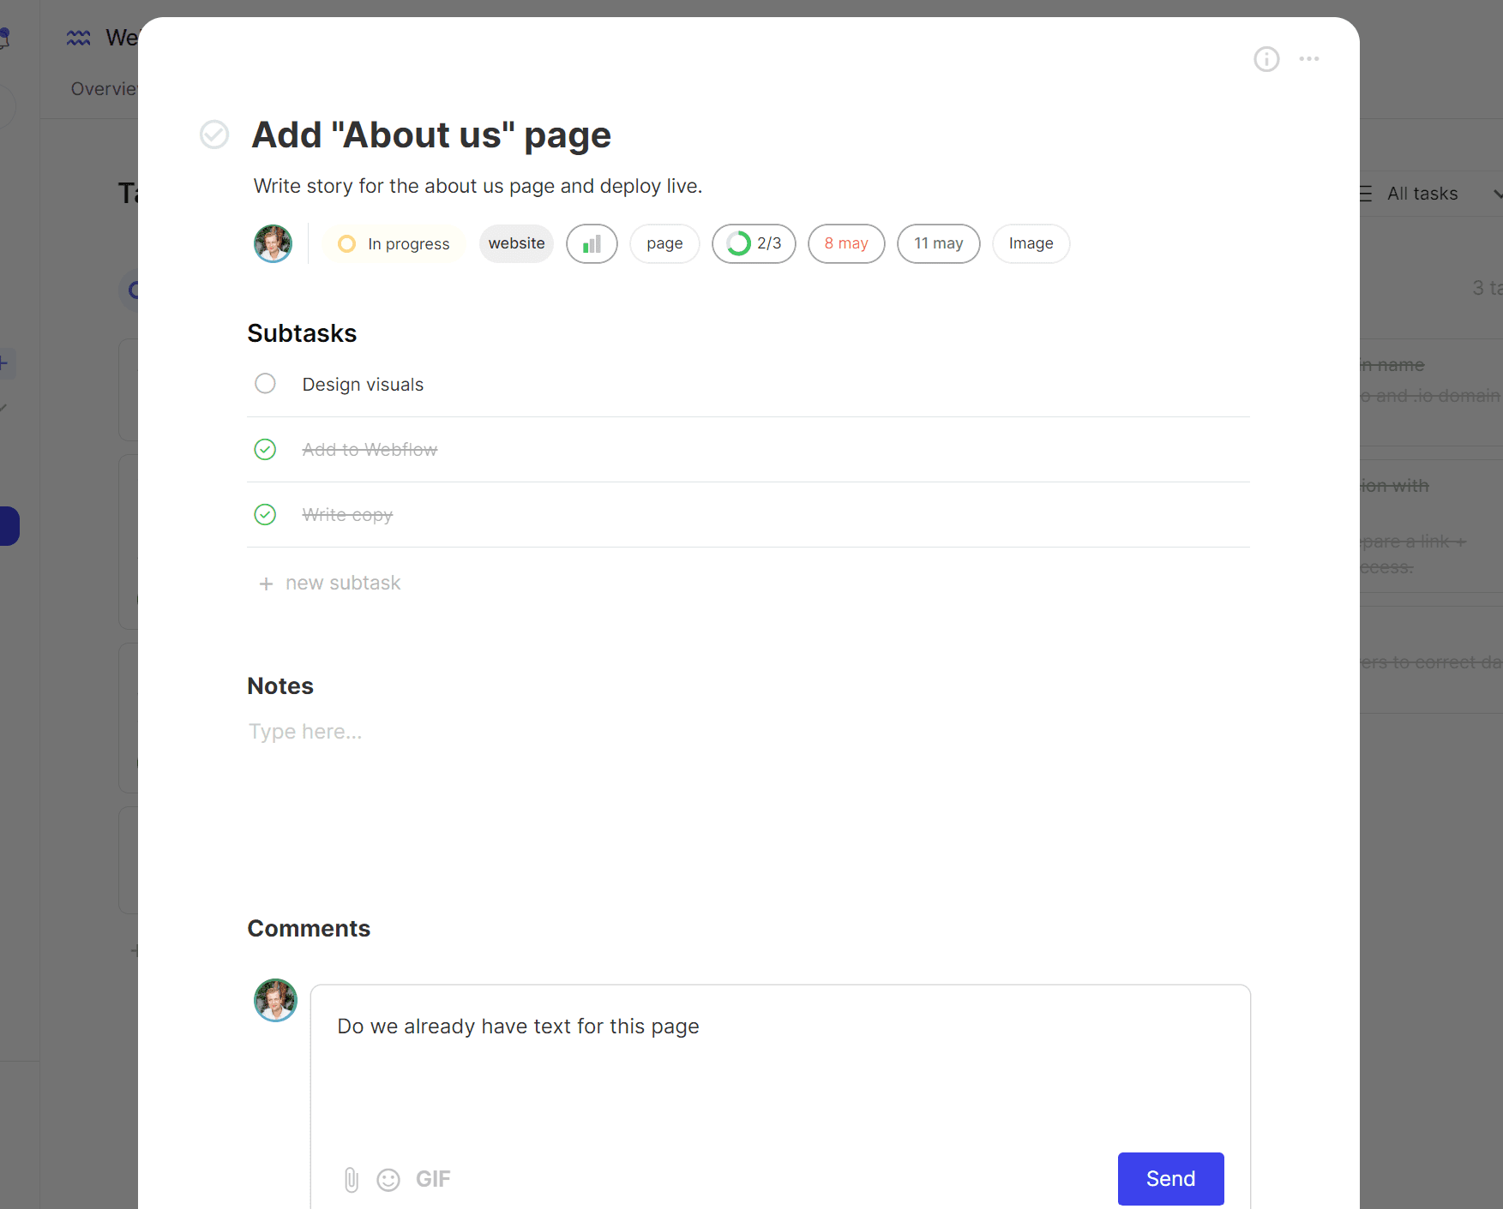Edit the task title Add About us page
Viewport: 1503px width, 1209px height.
(x=431, y=135)
